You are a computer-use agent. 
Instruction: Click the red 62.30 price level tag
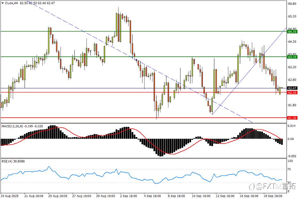pyautogui.click(x=292, y=92)
